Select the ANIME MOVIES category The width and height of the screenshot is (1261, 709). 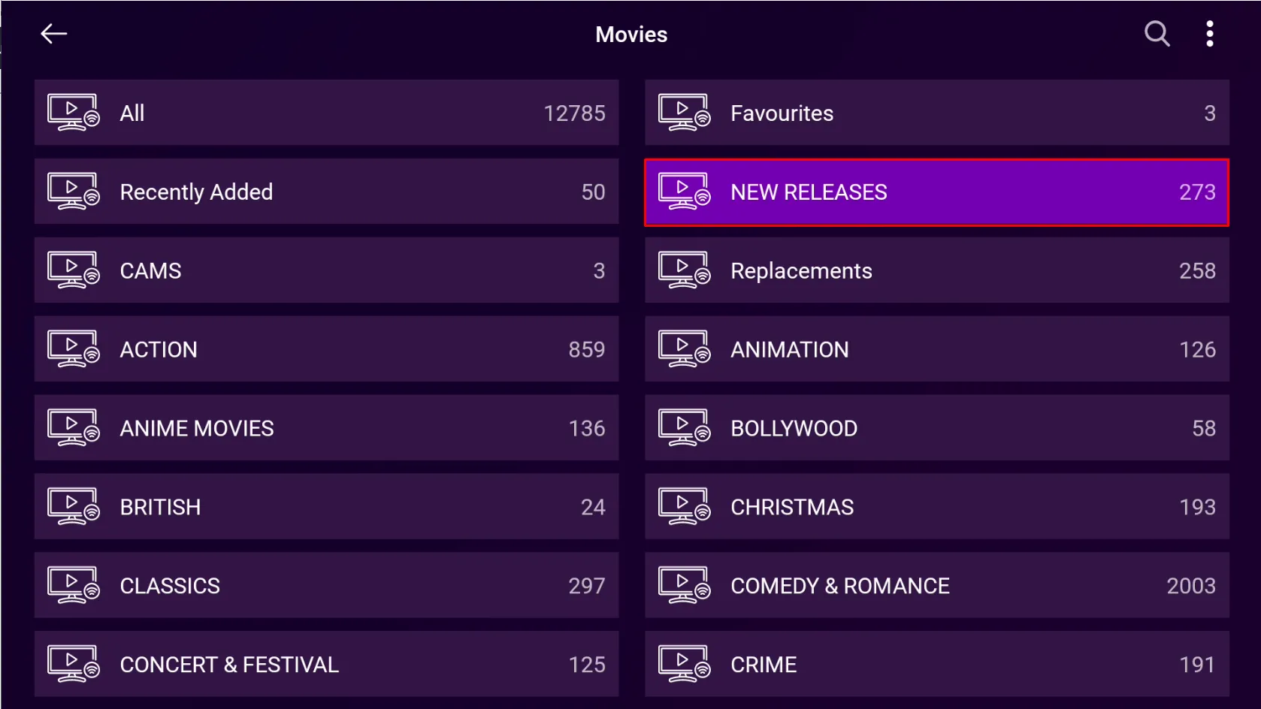tap(327, 428)
